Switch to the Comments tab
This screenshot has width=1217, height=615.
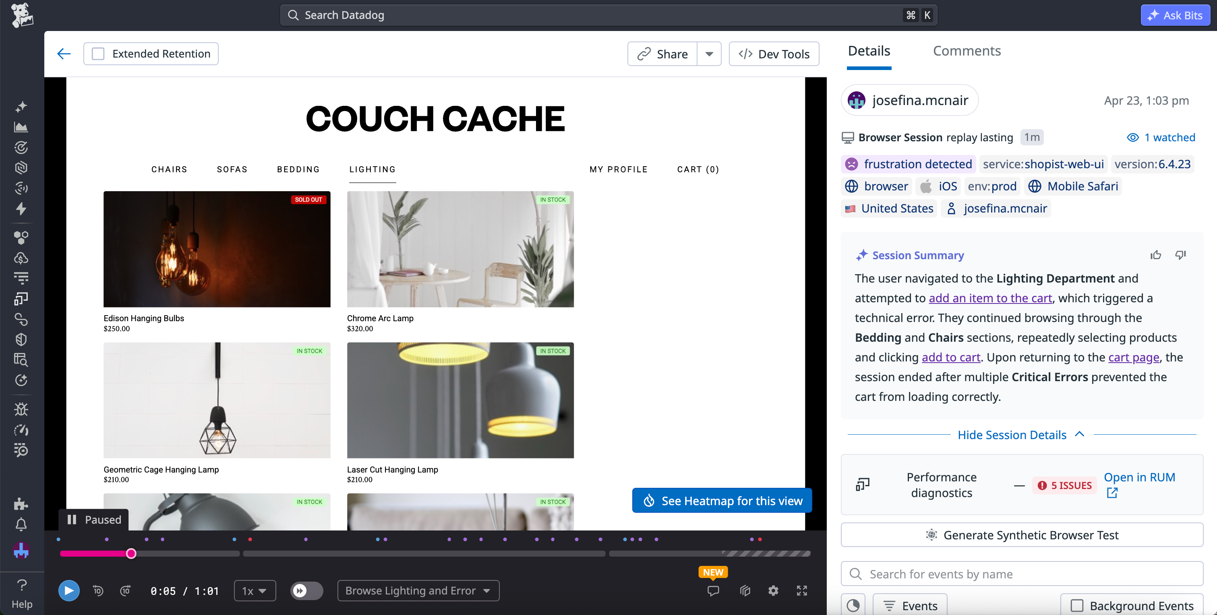(x=967, y=51)
